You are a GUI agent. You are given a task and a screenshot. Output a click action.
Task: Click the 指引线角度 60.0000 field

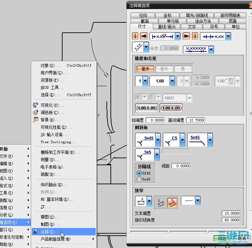point(231,220)
